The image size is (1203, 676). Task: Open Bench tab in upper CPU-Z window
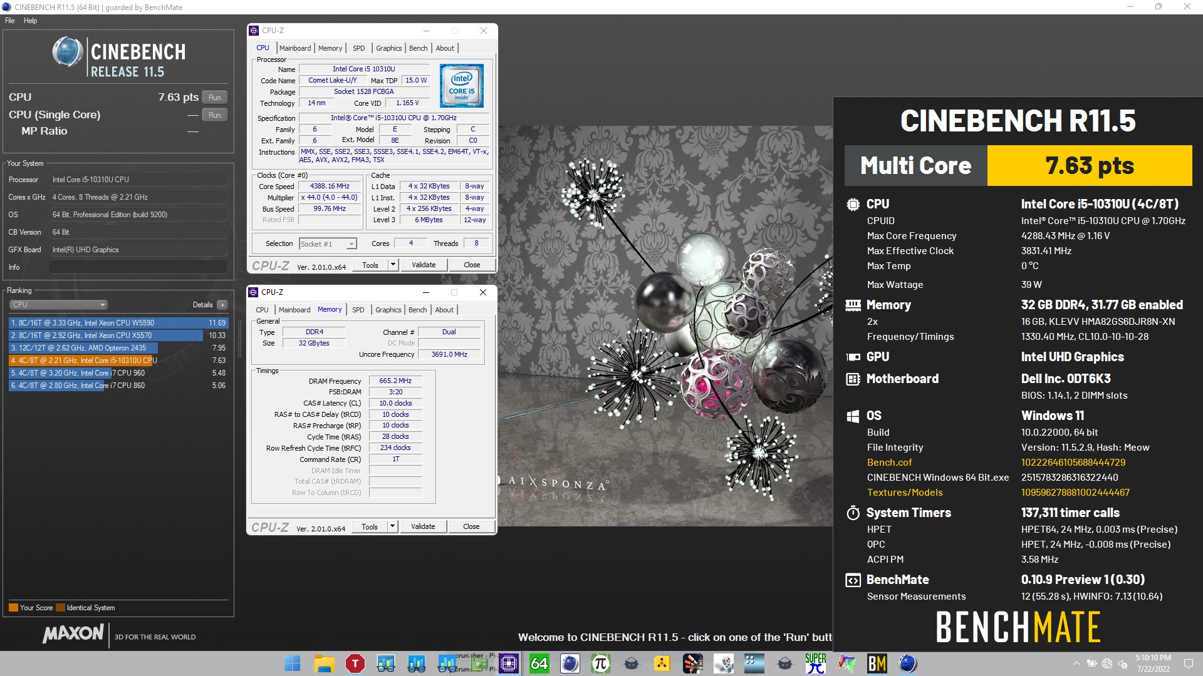(418, 48)
